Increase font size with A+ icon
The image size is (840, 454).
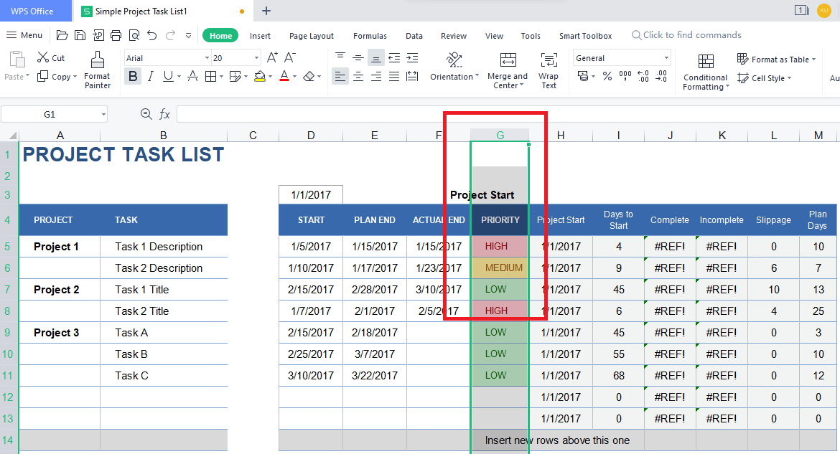[x=272, y=58]
